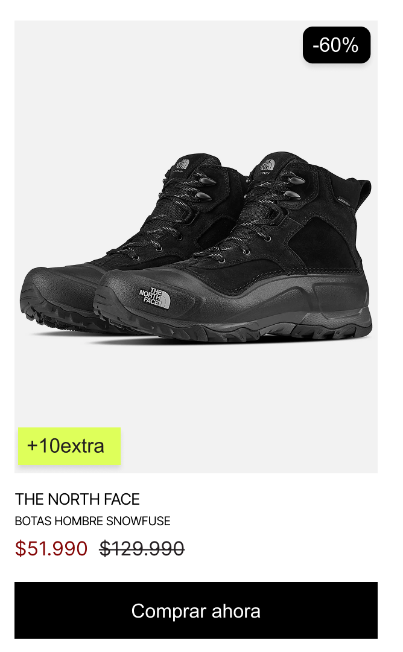The width and height of the screenshot is (403, 652).
Task: Click the logo on left boot tongue
Action: pos(182,164)
